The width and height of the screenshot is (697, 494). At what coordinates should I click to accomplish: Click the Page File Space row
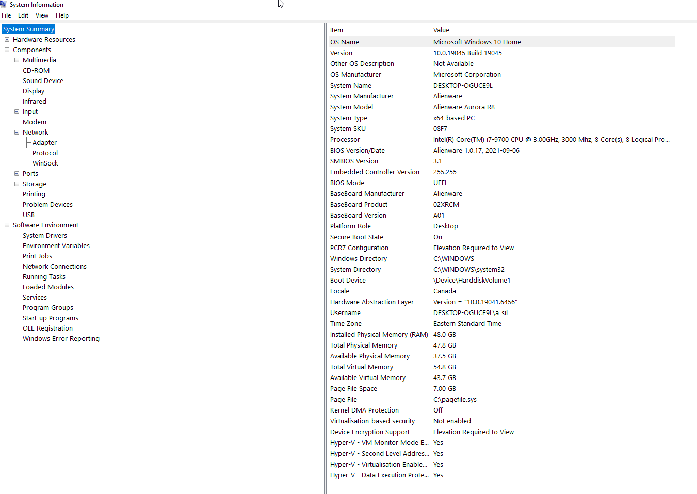pyautogui.click(x=501, y=389)
